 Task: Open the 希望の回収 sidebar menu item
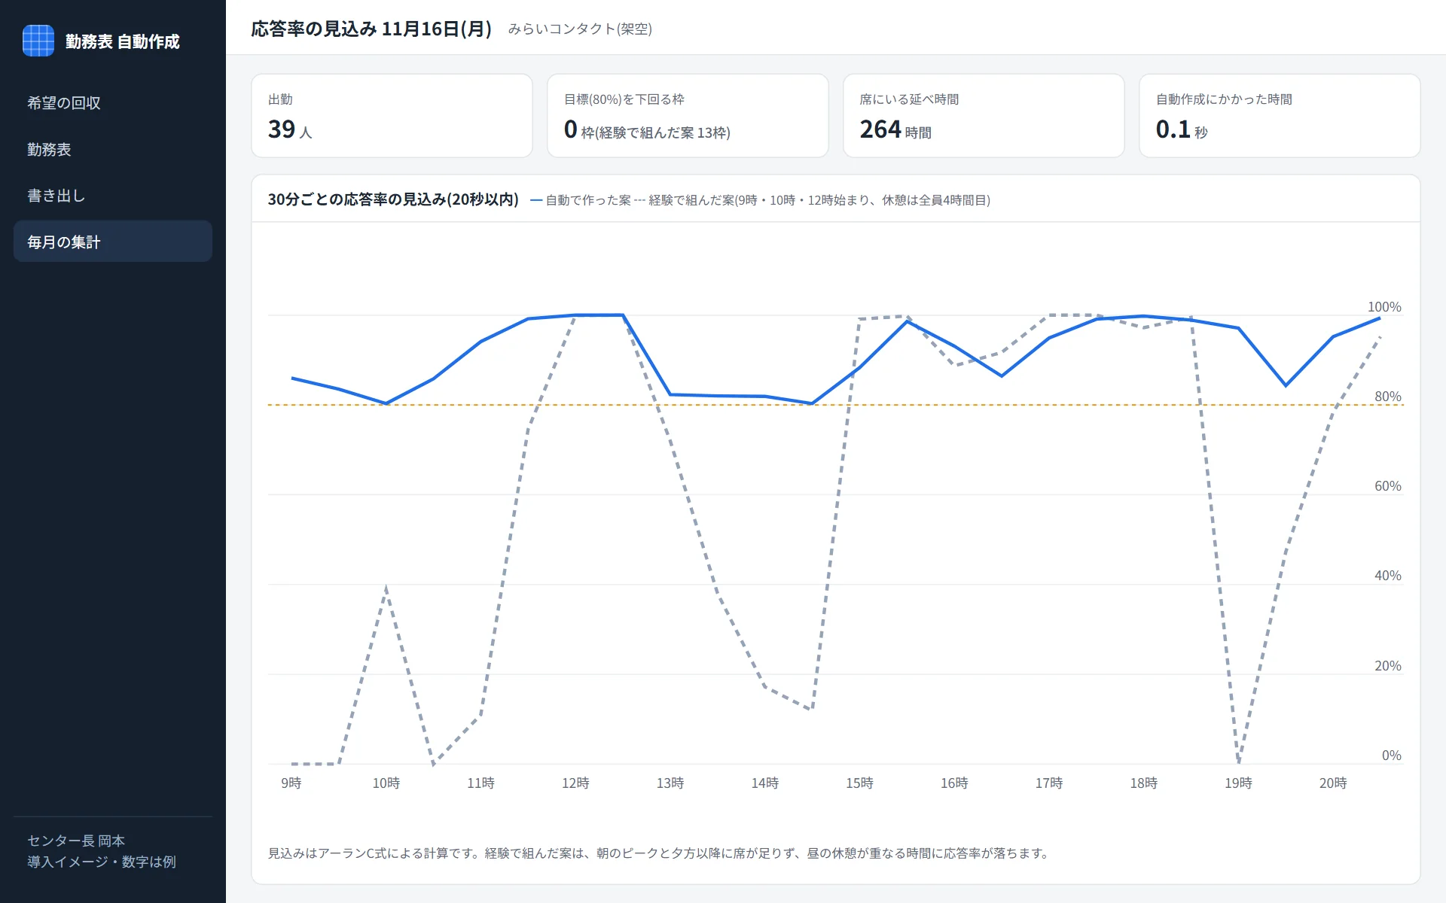point(113,103)
